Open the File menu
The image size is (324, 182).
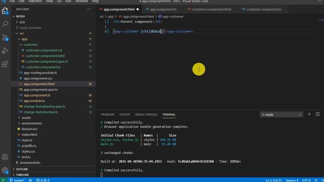pos(12,1)
